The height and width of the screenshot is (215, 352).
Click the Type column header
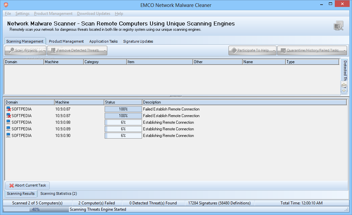(x=312, y=62)
